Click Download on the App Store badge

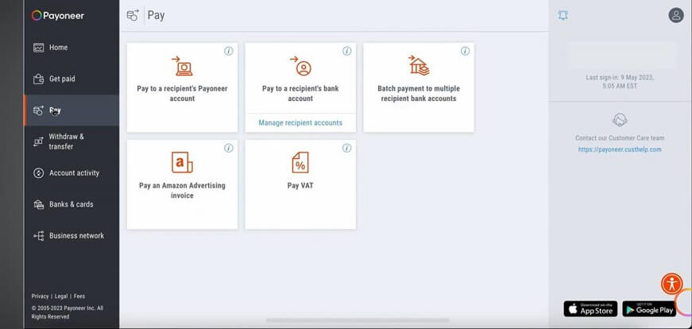(x=590, y=309)
